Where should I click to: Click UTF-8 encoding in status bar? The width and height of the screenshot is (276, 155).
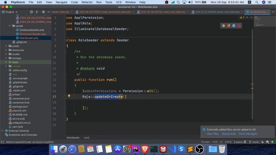click(228, 142)
